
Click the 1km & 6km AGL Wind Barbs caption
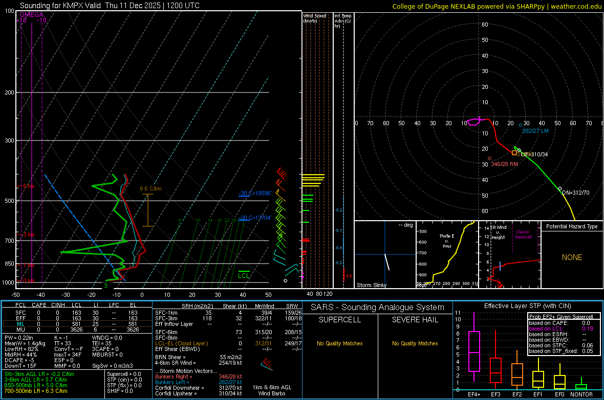[272, 390]
